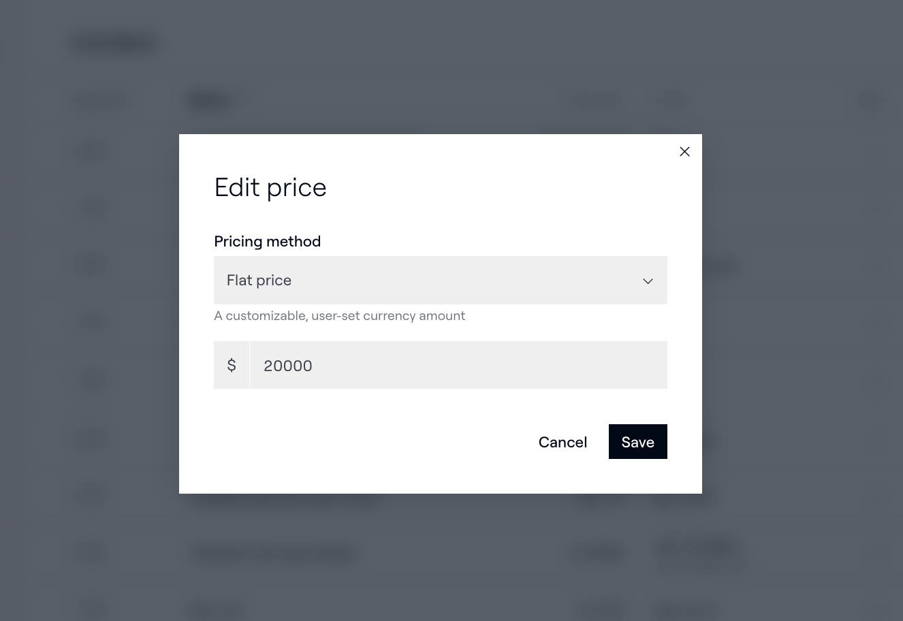Select the Flat price option text
The width and height of the screenshot is (903, 621).
click(259, 280)
